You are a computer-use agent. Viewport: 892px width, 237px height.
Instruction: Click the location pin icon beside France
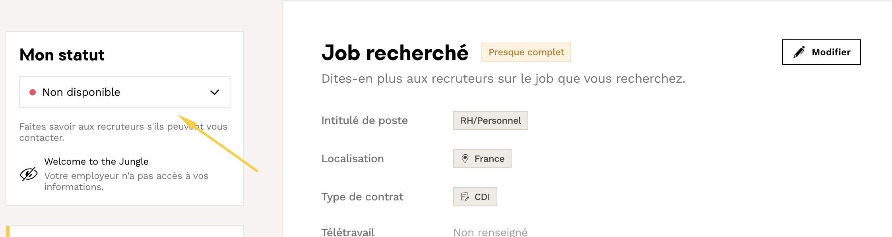coord(465,159)
